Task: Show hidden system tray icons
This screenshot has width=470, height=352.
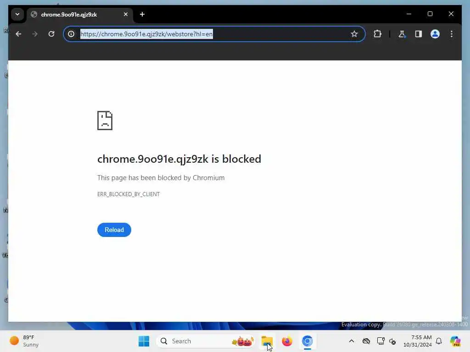Action: tap(352, 341)
